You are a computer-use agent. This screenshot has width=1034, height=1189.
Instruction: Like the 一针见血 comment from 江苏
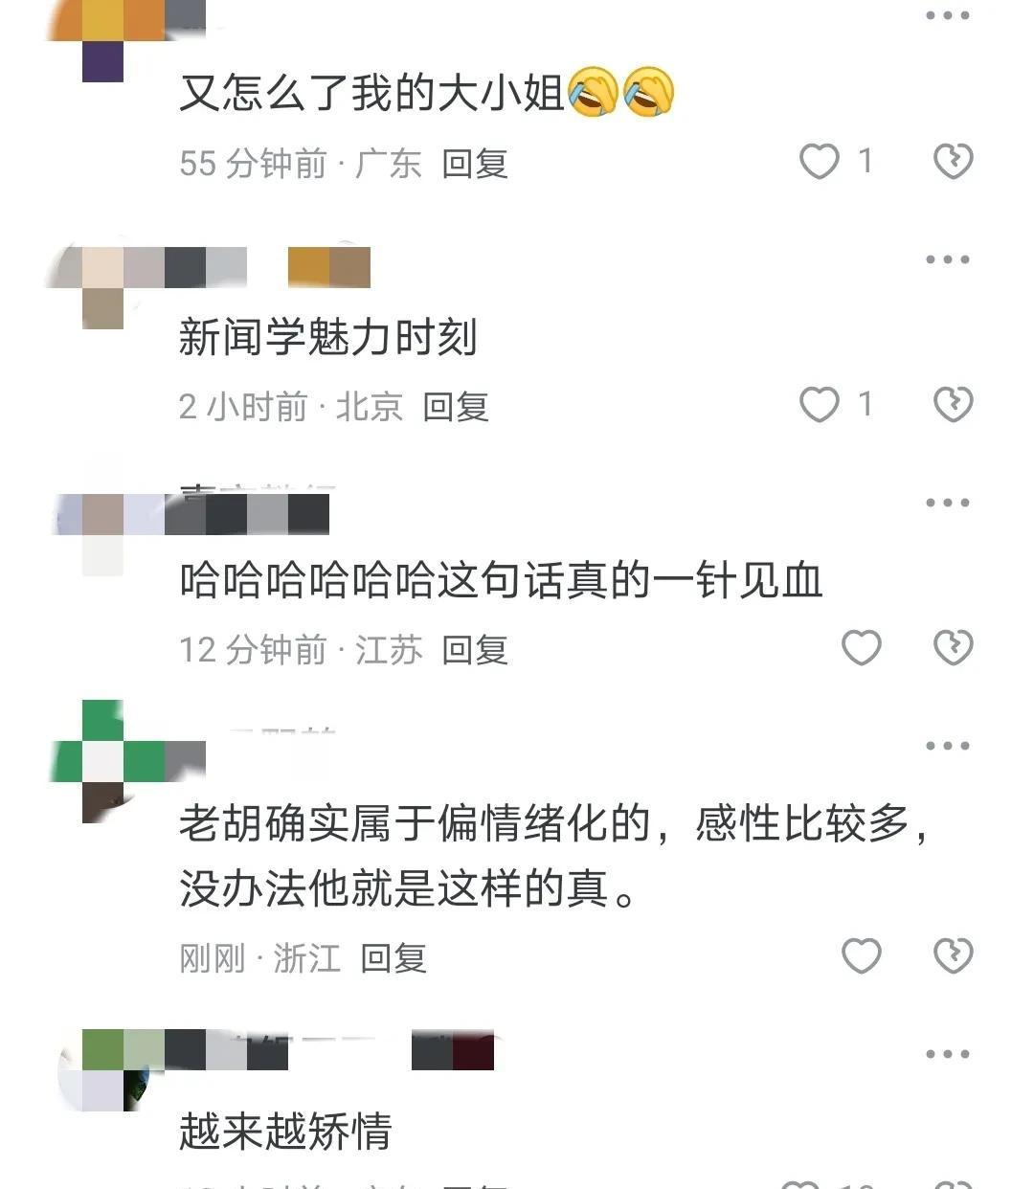(x=861, y=647)
